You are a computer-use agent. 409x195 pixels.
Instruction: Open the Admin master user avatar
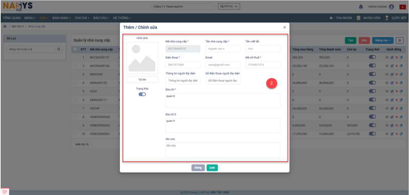(x=392, y=7)
